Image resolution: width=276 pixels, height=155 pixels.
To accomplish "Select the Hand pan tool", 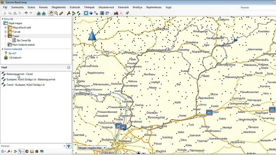I will [51, 13].
